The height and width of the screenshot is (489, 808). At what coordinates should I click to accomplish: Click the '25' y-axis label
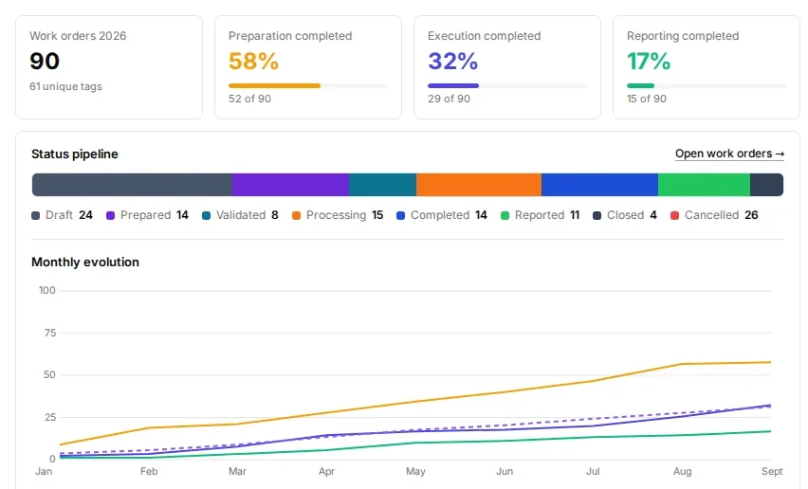(x=50, y=417)
